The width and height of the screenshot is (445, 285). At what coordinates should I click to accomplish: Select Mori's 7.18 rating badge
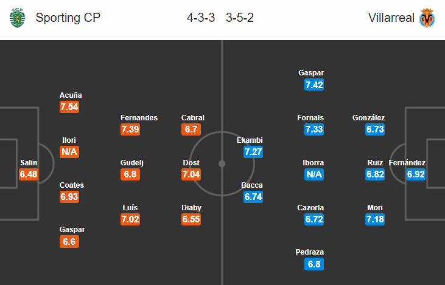pyautogui.click(x=375, y=219)
